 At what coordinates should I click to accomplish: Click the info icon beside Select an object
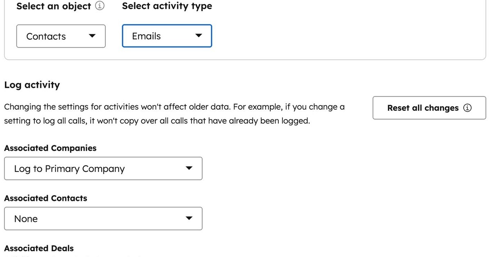[100, 6]
